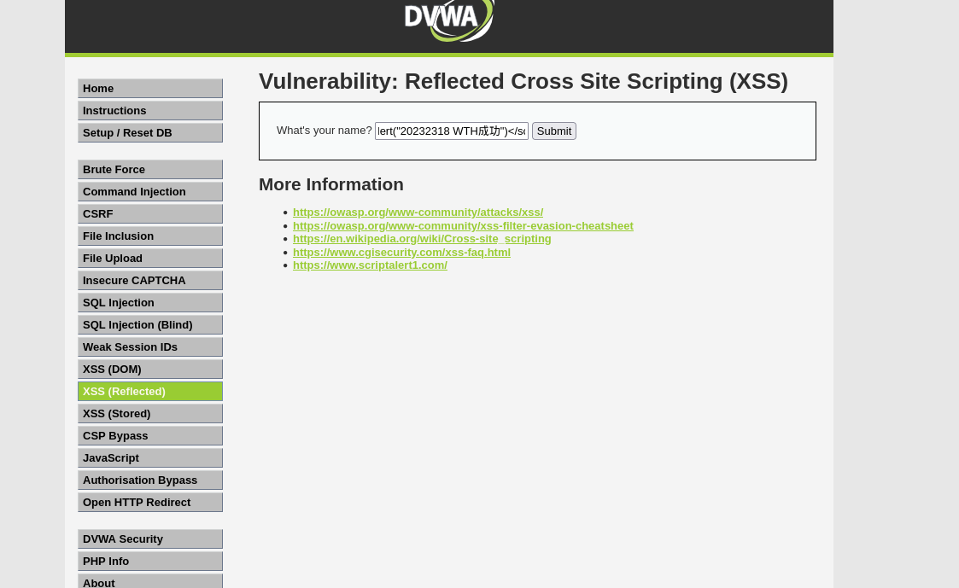Open the owasp.org attacks/xss link
The width and height of the screenshot is (959, 588).
click(418, 212)
